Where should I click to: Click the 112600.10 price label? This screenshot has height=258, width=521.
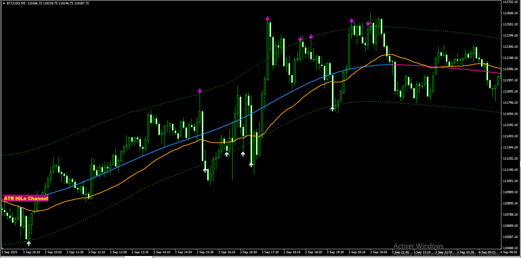pos(511,13)
